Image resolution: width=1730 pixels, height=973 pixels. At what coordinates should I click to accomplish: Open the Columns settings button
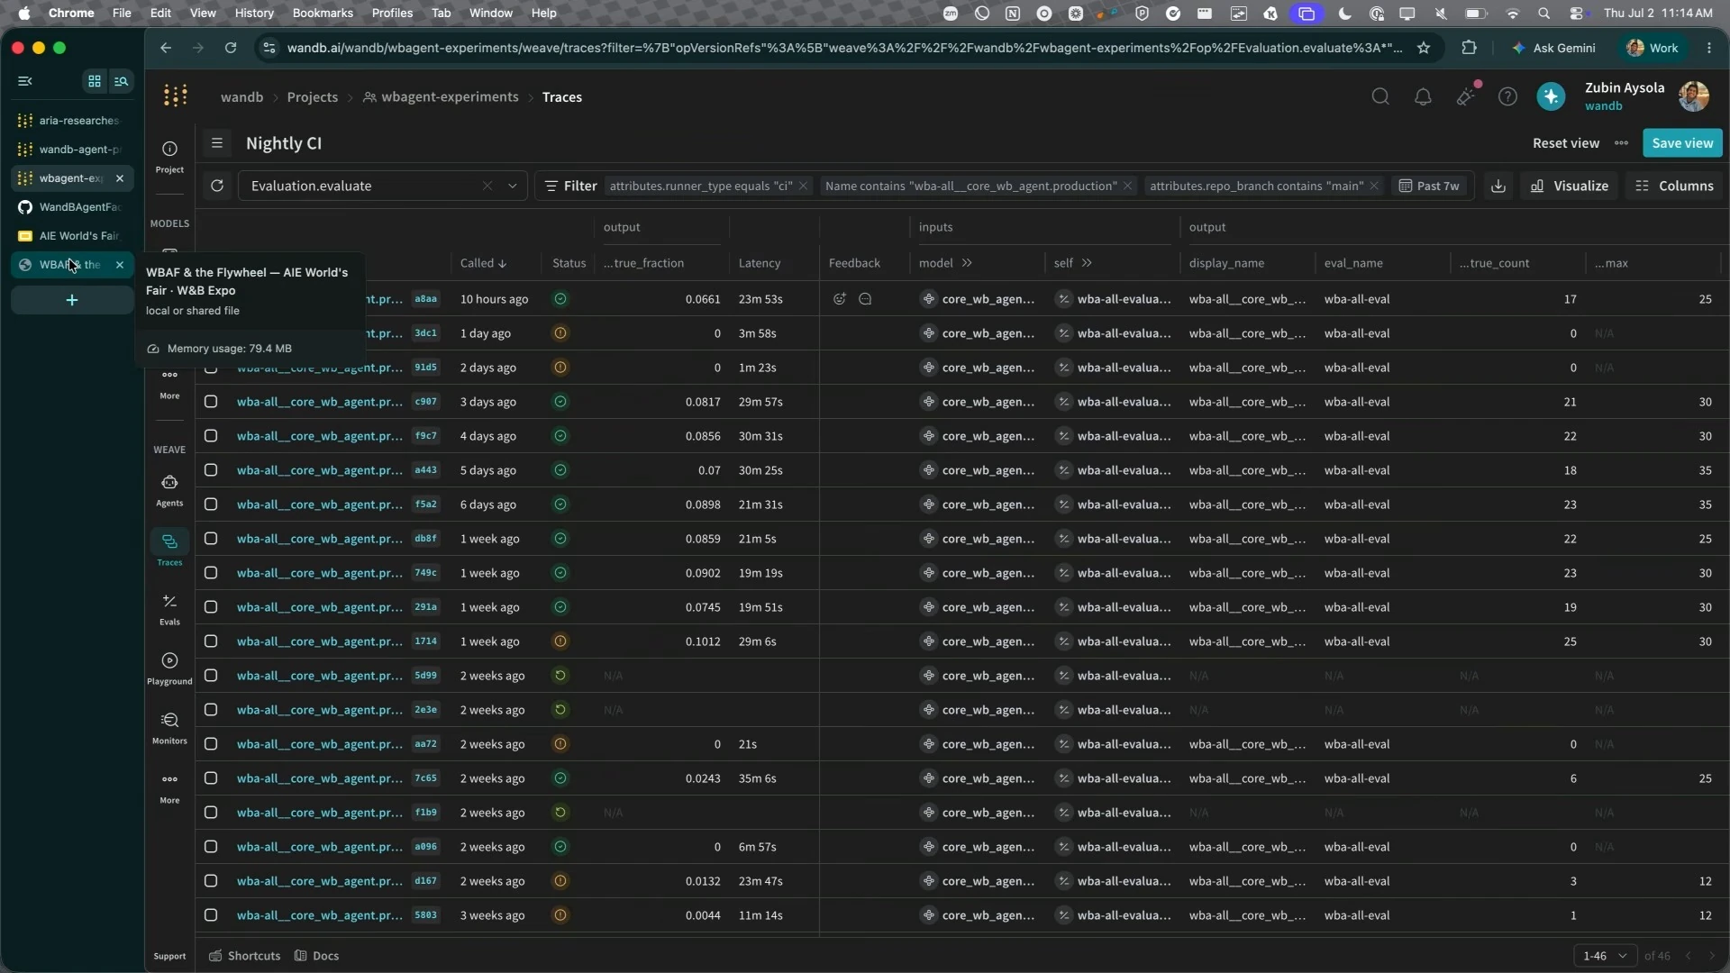(1674, 186)
